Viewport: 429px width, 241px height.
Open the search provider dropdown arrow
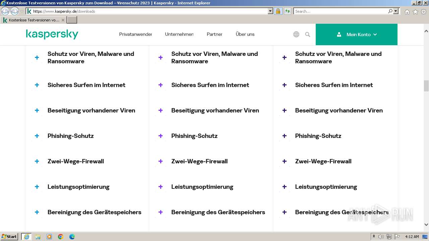coord(396,11)
